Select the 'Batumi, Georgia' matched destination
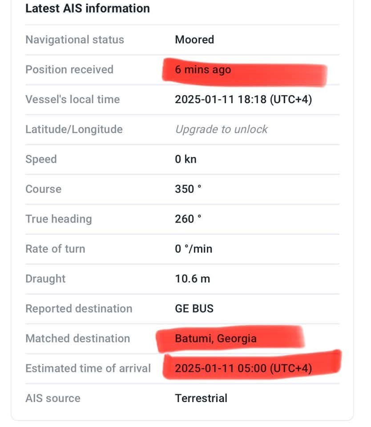Image resolution: width=371 pixels, height=427 pixels. point(216,338)
